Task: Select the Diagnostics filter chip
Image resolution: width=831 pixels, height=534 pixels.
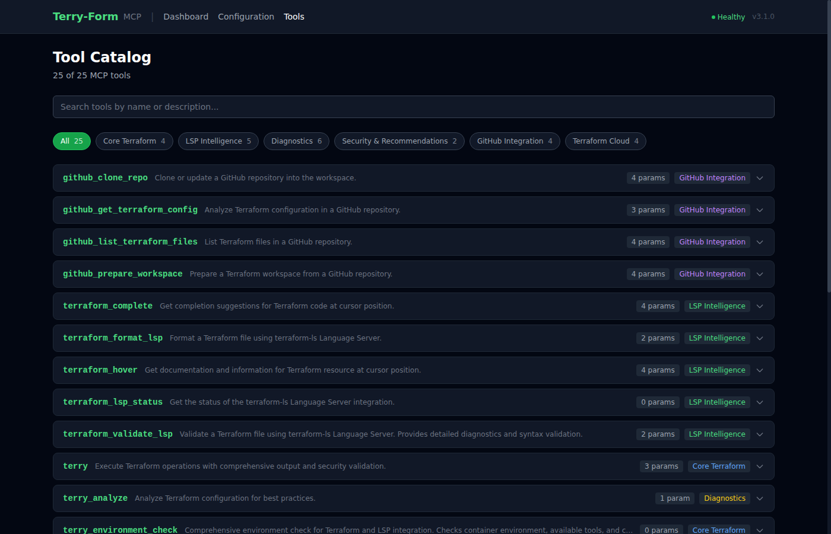Action: [296, 141]
